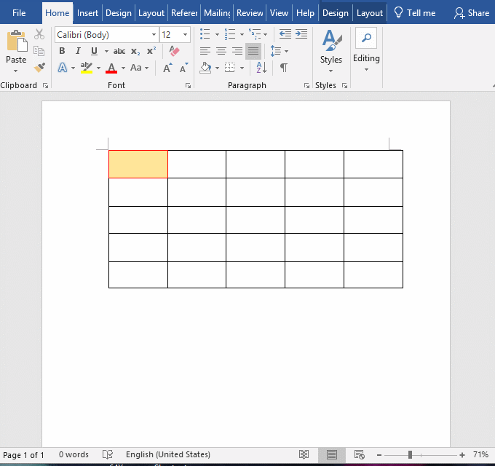Open the Font dialog launcher

(x=188, y=86)
